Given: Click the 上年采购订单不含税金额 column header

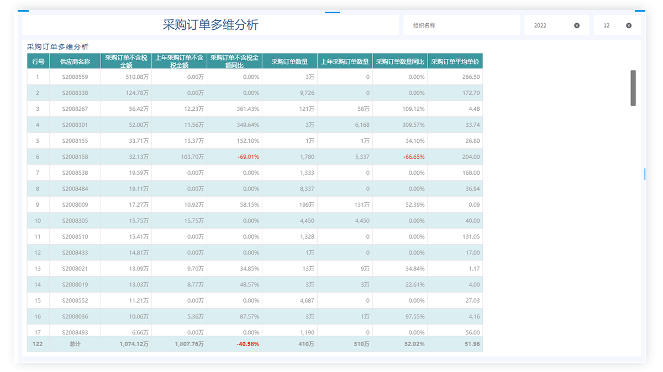Looking at the screenshot, I should tap(179, 61).
